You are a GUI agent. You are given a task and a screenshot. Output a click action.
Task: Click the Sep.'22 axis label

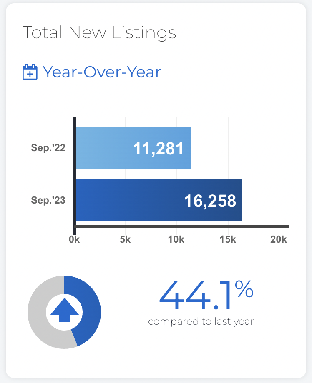(48, 148)
